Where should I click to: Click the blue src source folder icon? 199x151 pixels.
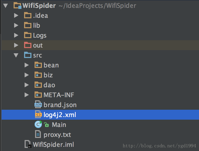point(28,55)
